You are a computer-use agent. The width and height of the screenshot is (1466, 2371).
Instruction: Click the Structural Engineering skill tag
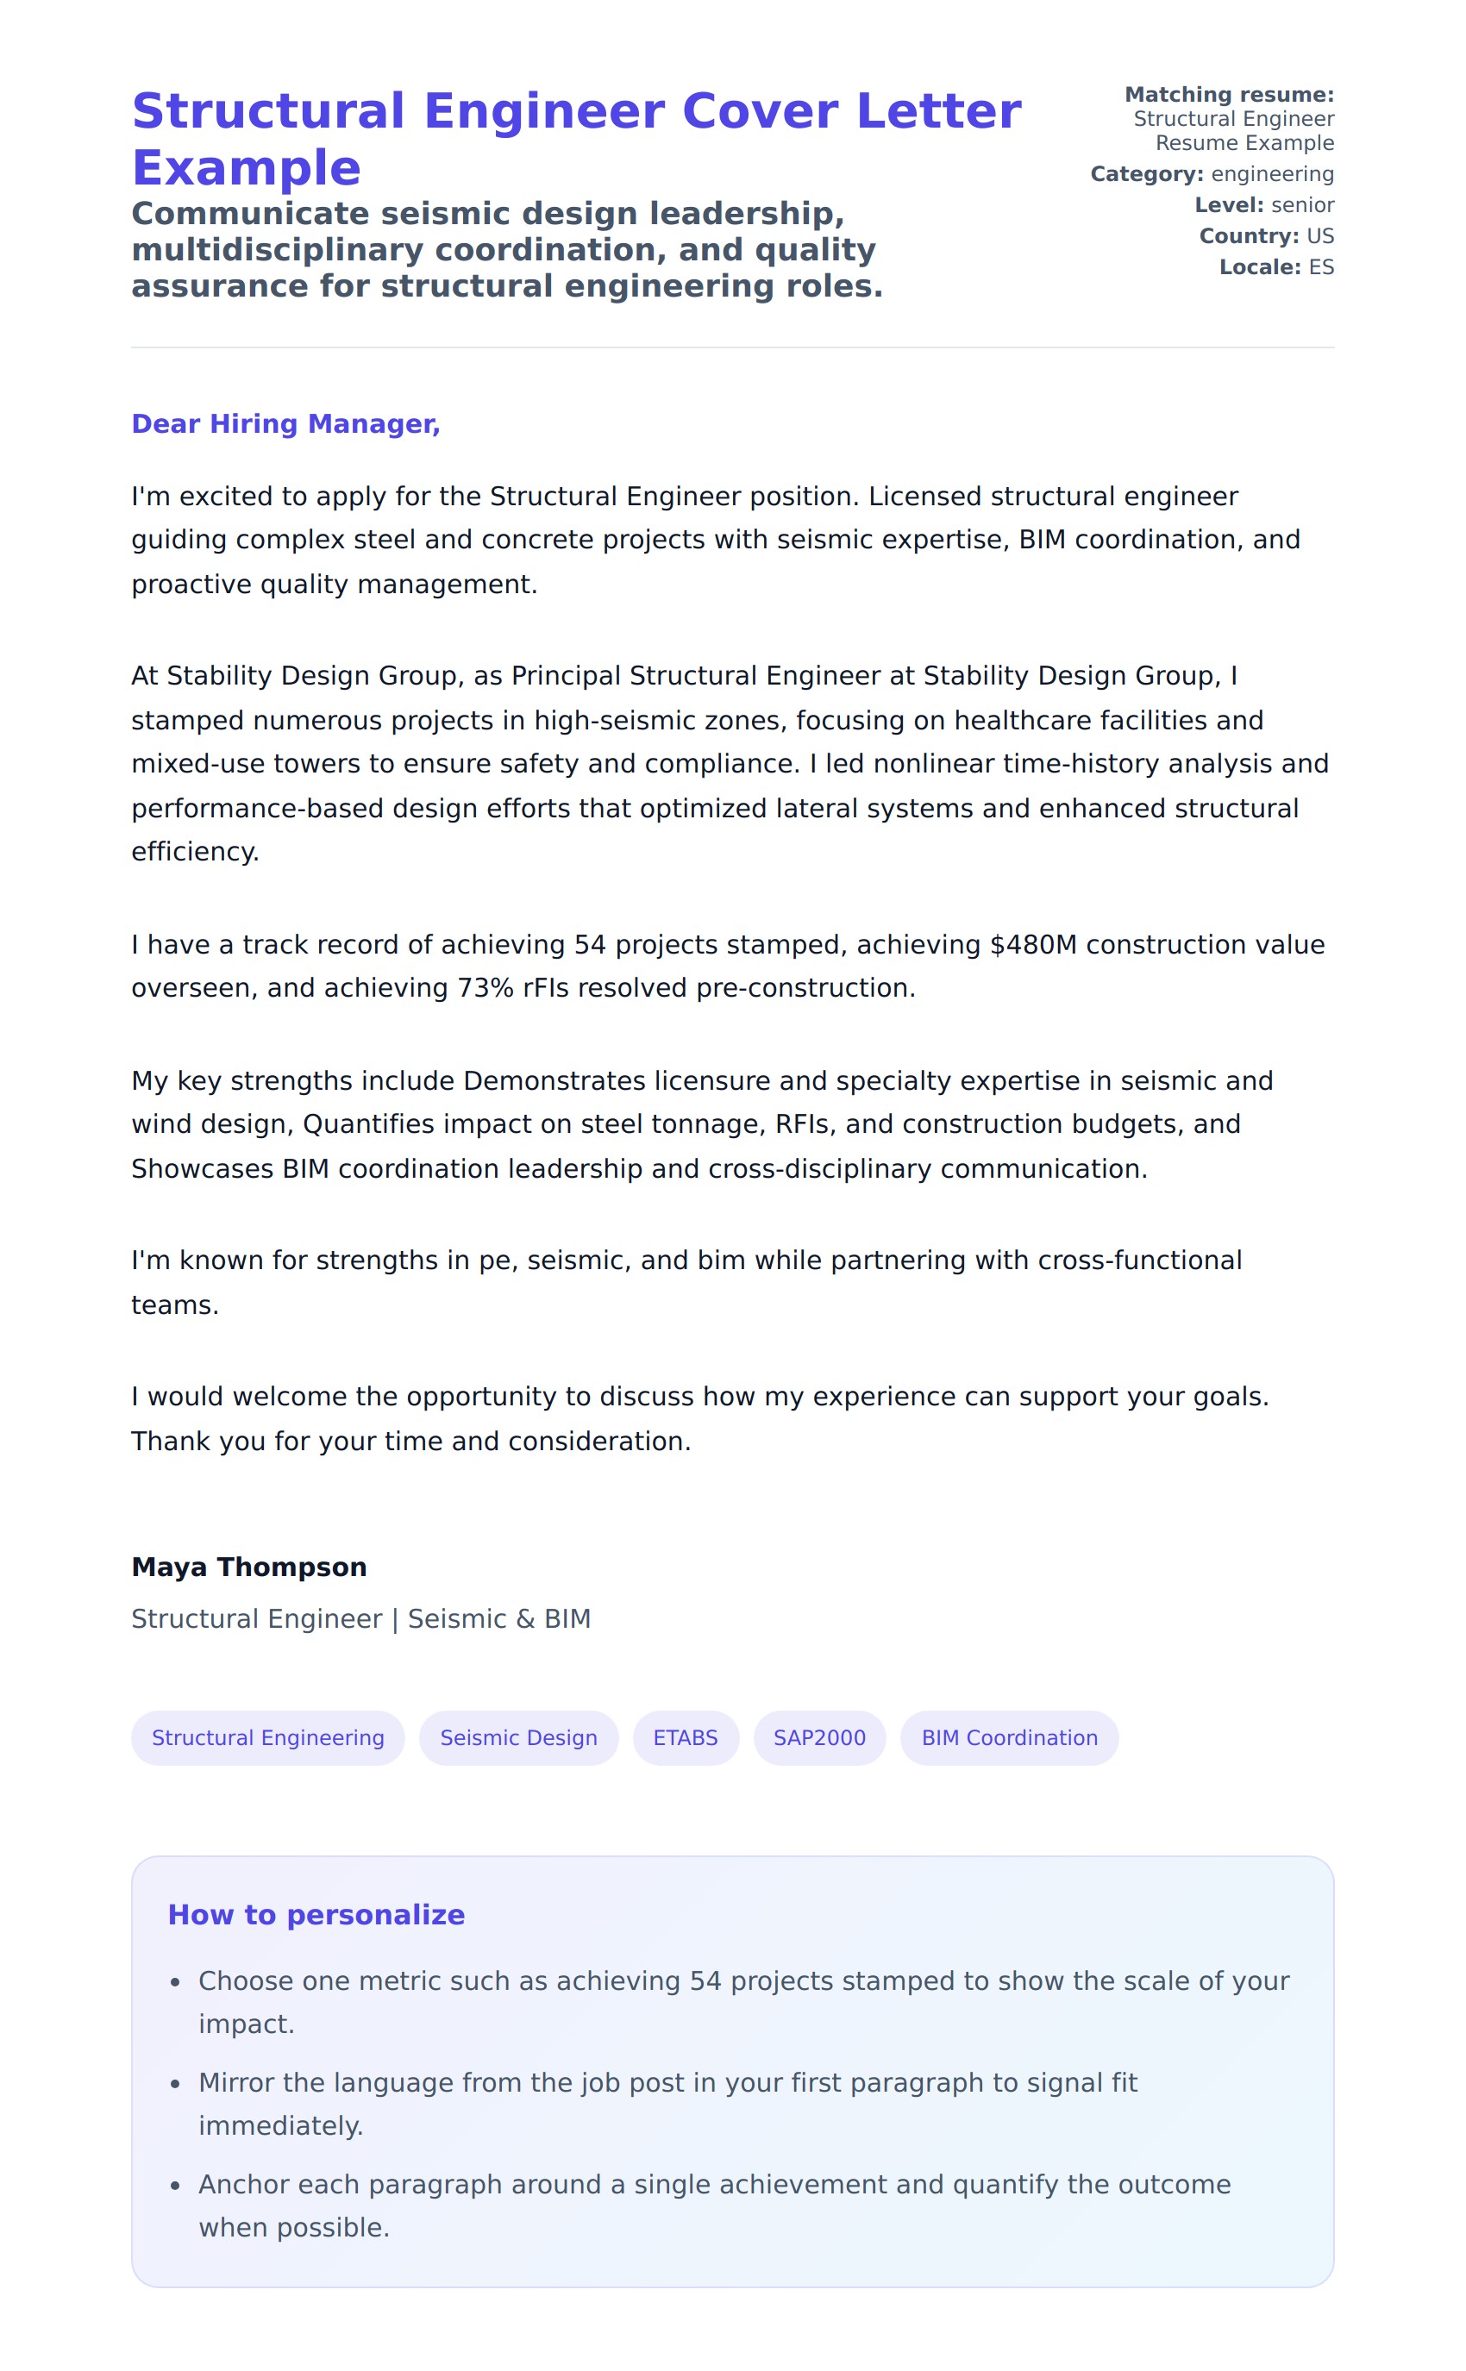coord(267,1737)
